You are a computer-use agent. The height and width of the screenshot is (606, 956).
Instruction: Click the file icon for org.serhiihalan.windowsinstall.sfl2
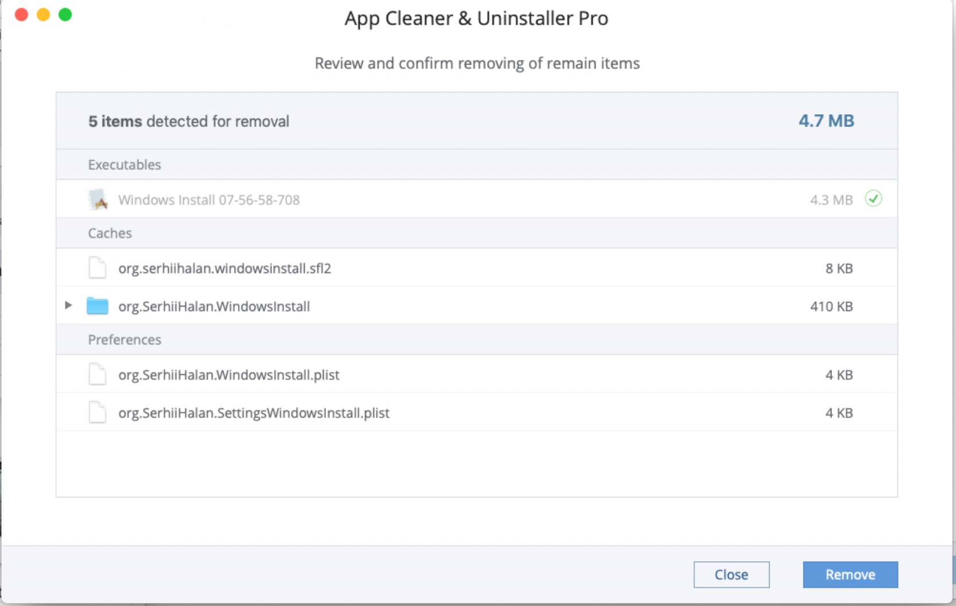point(98,268)
